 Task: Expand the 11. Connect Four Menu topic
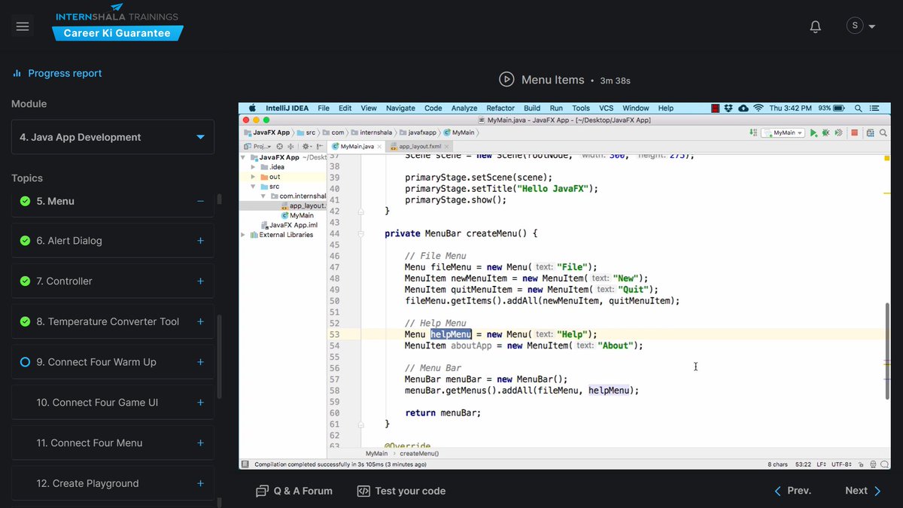pos(200,443)
